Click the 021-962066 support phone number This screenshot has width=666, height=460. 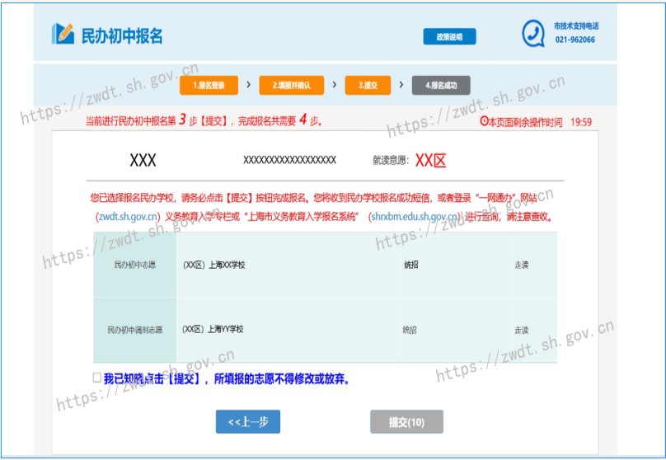[x=575, y=40]
